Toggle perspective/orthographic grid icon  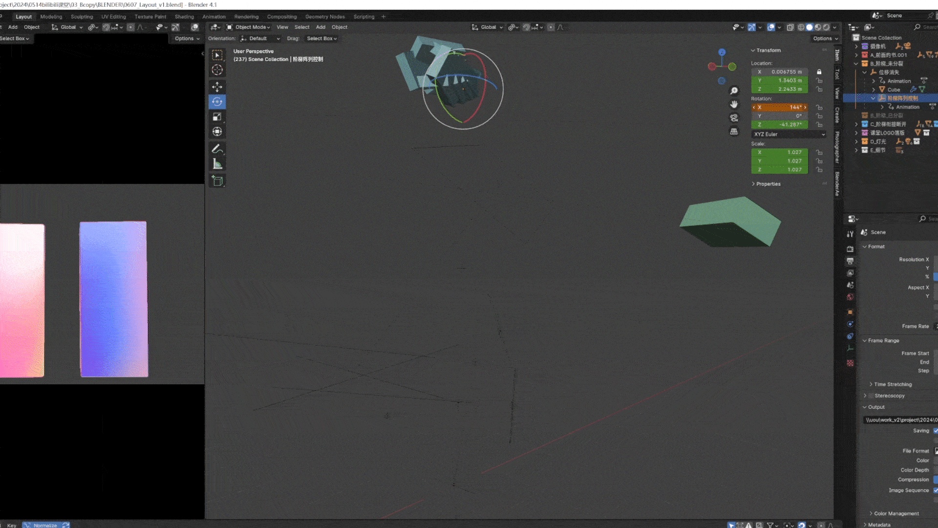pos(734,132)
